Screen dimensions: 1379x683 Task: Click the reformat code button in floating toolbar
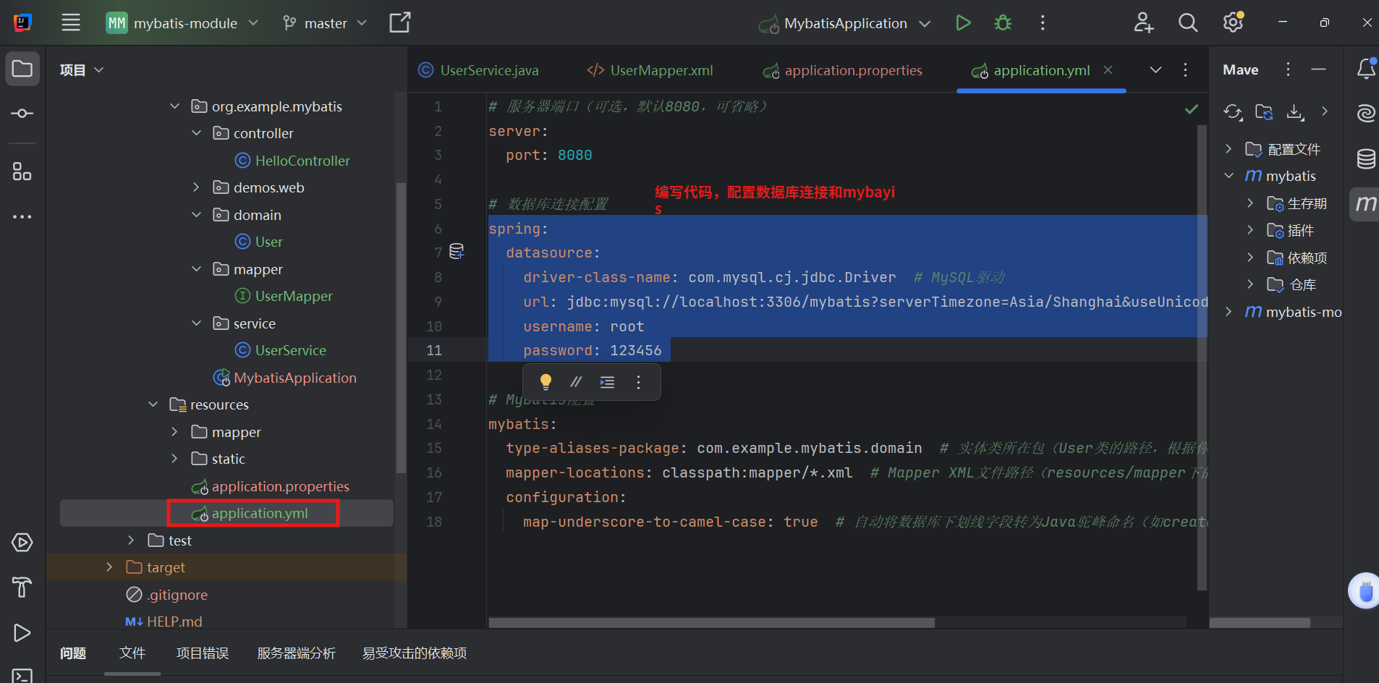pos(607,382)
